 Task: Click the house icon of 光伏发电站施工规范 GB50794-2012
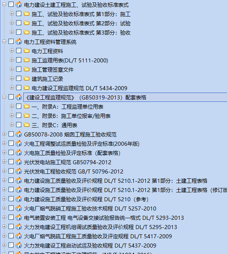(x=19, y=162)
